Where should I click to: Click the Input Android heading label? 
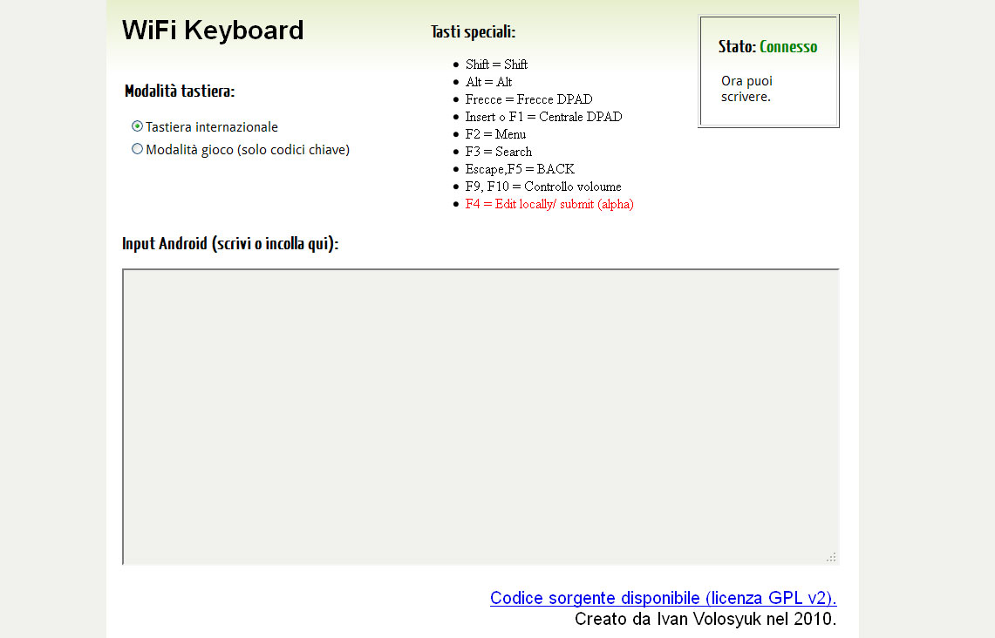(x=230, y=243)
